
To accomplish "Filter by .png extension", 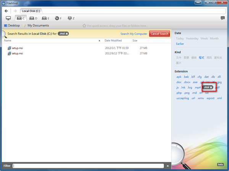I will pos(187,93).
